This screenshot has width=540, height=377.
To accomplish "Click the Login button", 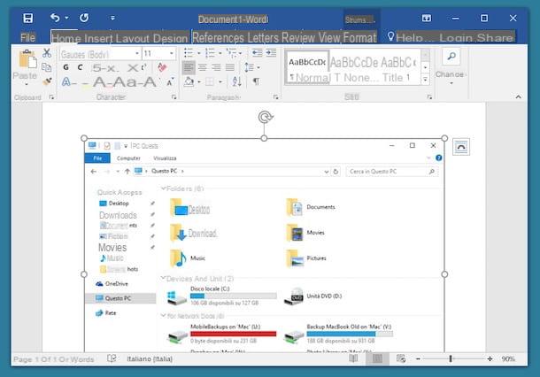I will (457, 38).
